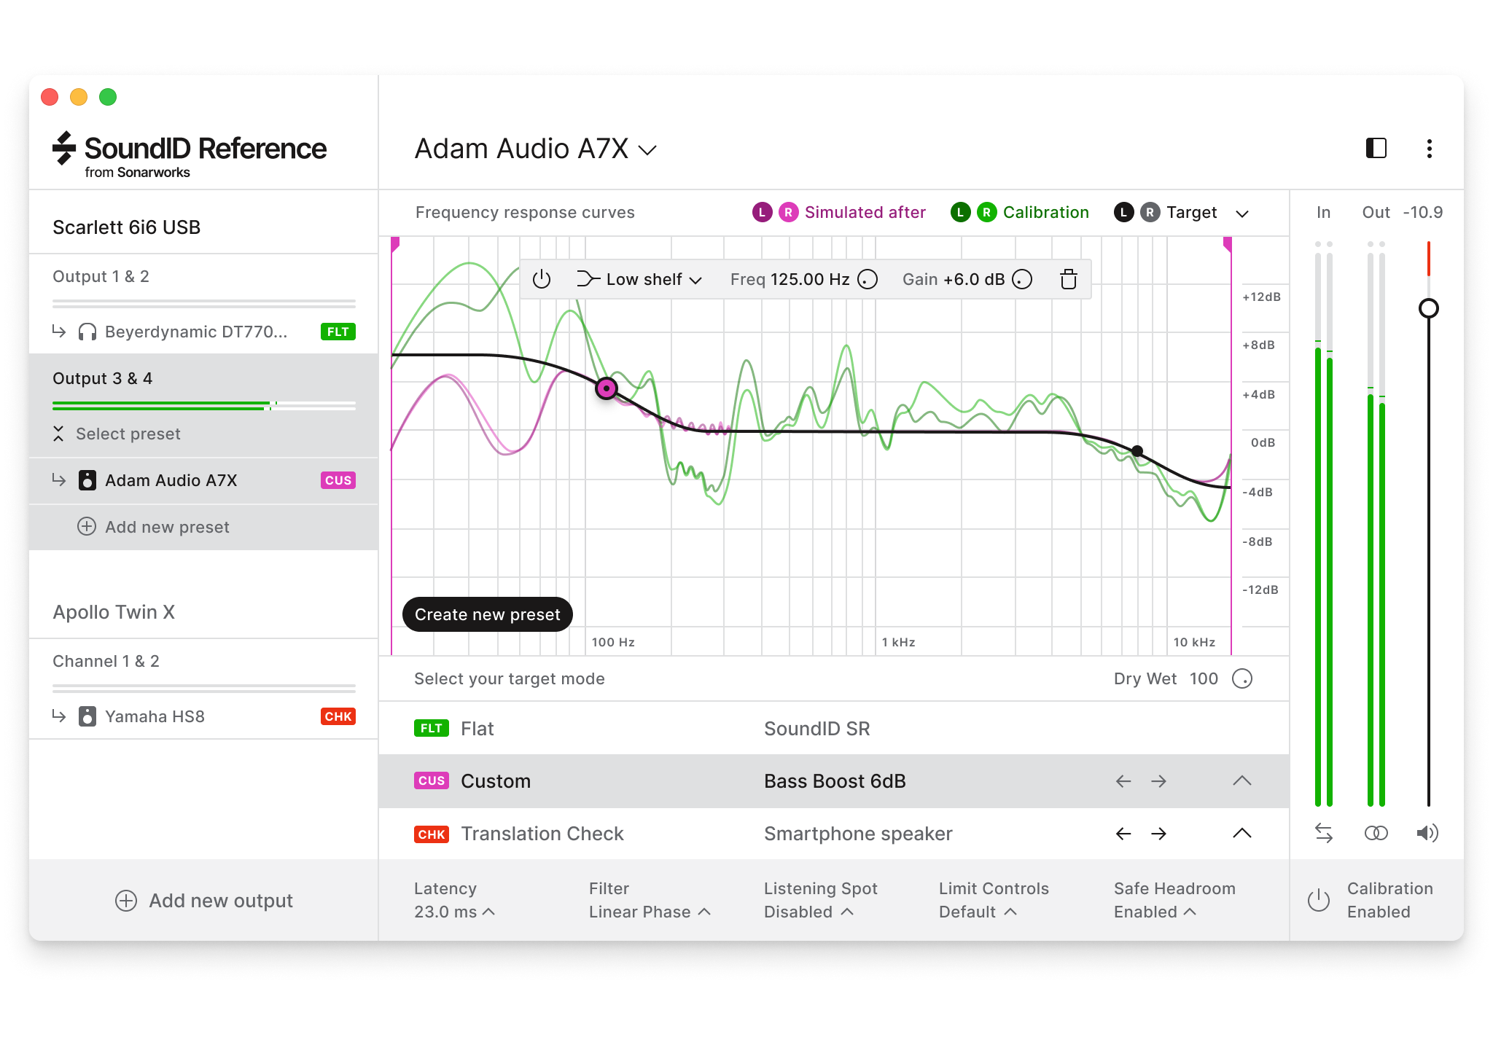Open the Adam Audio A7X profile dropdown
1493x1045 pixels.
pos(536,149)
